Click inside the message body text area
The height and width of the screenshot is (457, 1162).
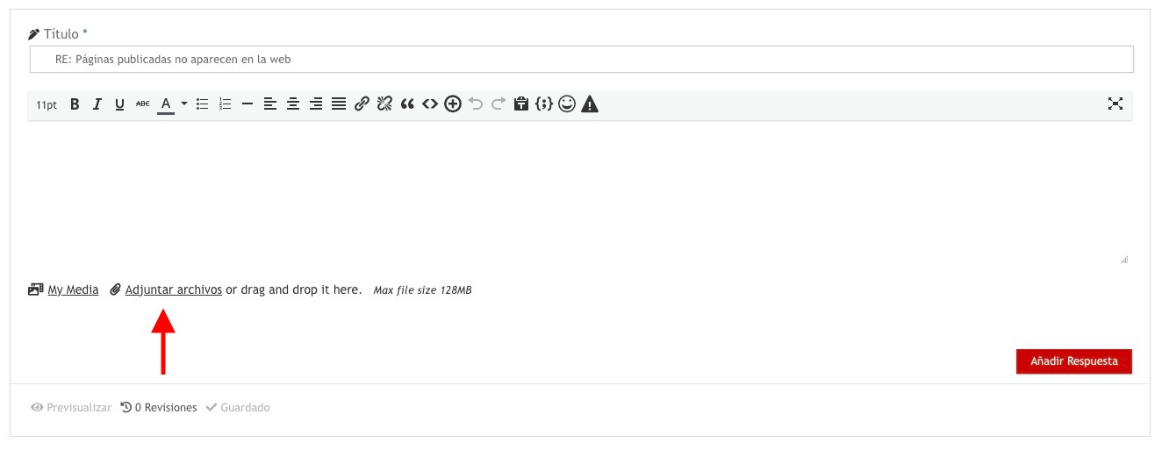coord(580,194)
